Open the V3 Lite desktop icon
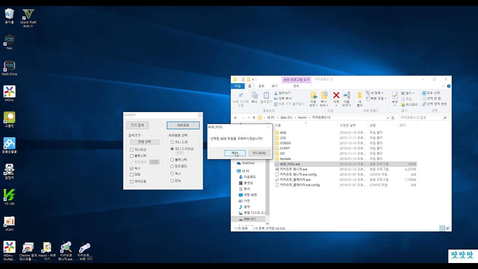Image resolution: width=478 pixels, height=269 pixels. 9,197
